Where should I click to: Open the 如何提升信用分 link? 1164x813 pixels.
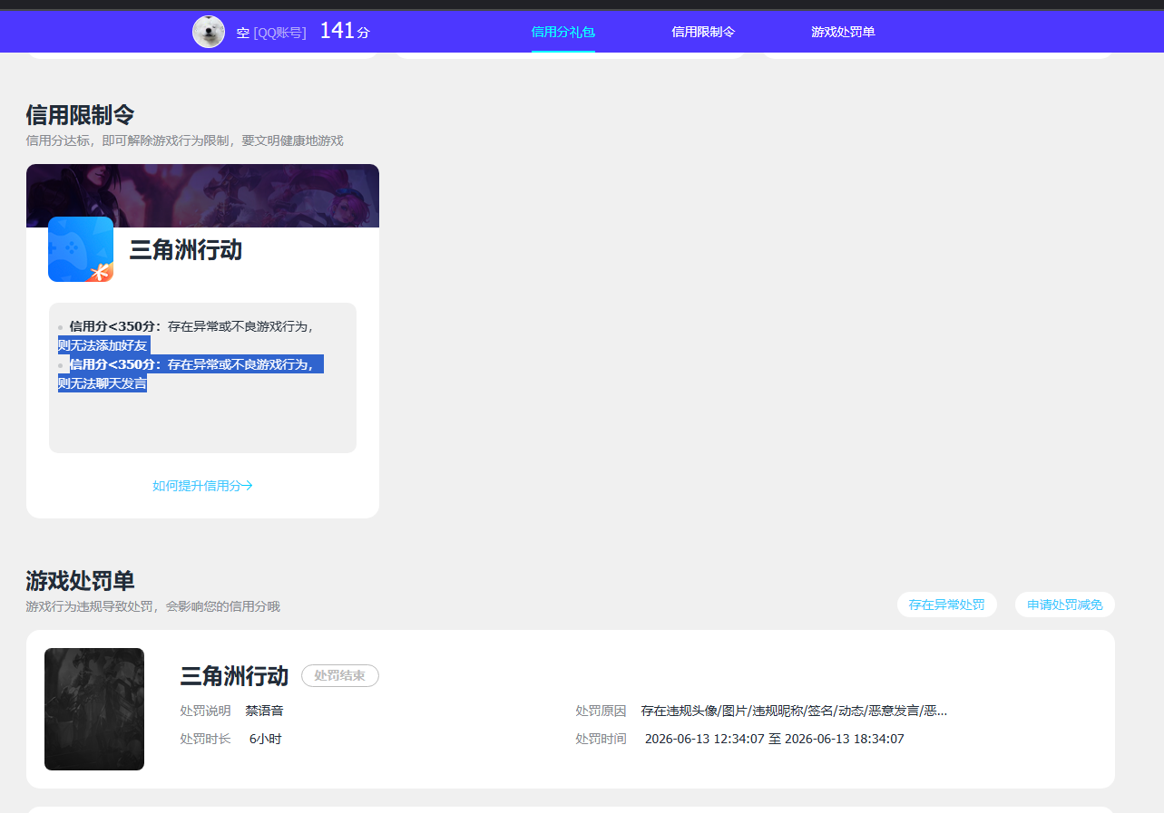tap(202, 486)
